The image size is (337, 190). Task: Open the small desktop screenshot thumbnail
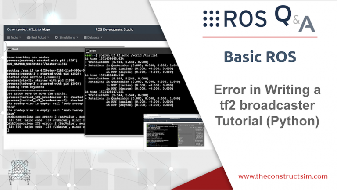pos(174,131)
